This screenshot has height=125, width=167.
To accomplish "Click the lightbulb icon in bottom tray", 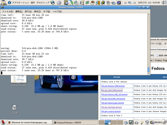I will coord(142,122).
